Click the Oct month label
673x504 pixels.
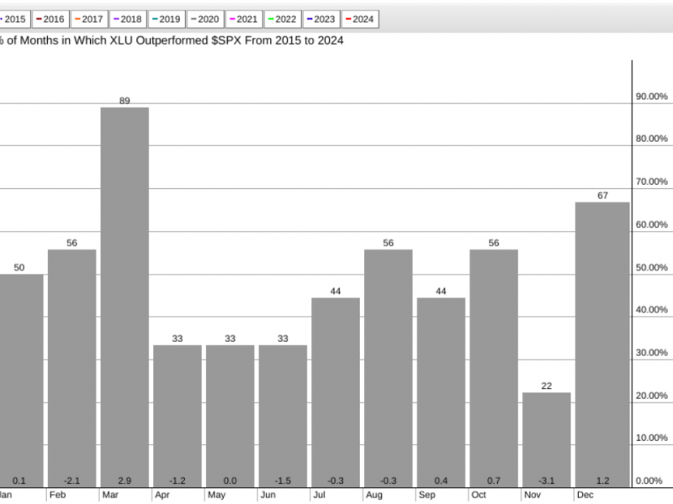tap(479, 495)
